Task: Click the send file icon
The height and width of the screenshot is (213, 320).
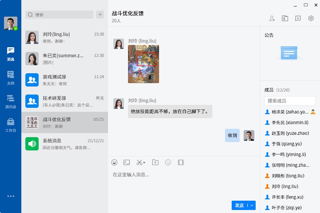Action: pos(155,162)
